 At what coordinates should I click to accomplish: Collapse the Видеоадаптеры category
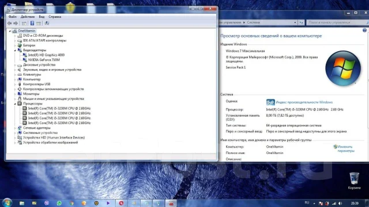click(15, 50)
